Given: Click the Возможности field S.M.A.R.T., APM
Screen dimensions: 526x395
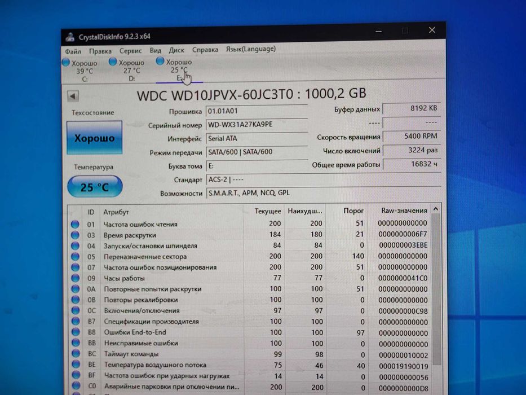Looking at the screenshot, I should [x=324, y=193].
